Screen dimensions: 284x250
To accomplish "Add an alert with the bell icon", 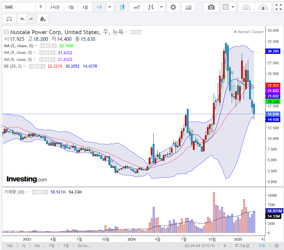I will (x=43, y=19).
